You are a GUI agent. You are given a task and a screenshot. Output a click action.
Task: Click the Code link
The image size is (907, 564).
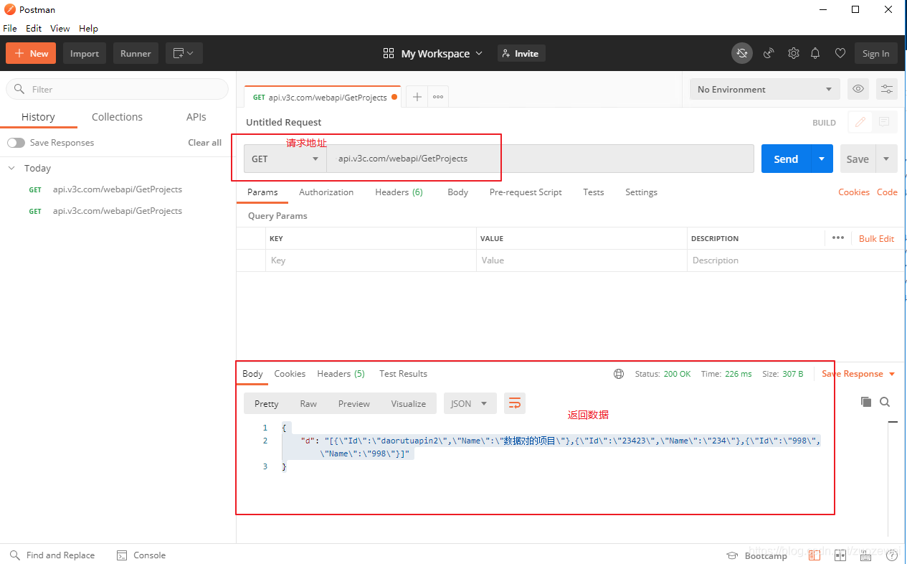pyautogui.click(x=887, y=192)
